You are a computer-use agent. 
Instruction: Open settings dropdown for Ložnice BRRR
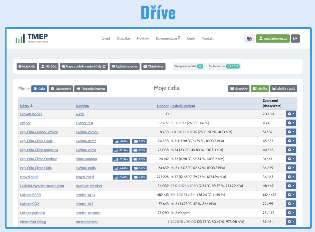291,195
